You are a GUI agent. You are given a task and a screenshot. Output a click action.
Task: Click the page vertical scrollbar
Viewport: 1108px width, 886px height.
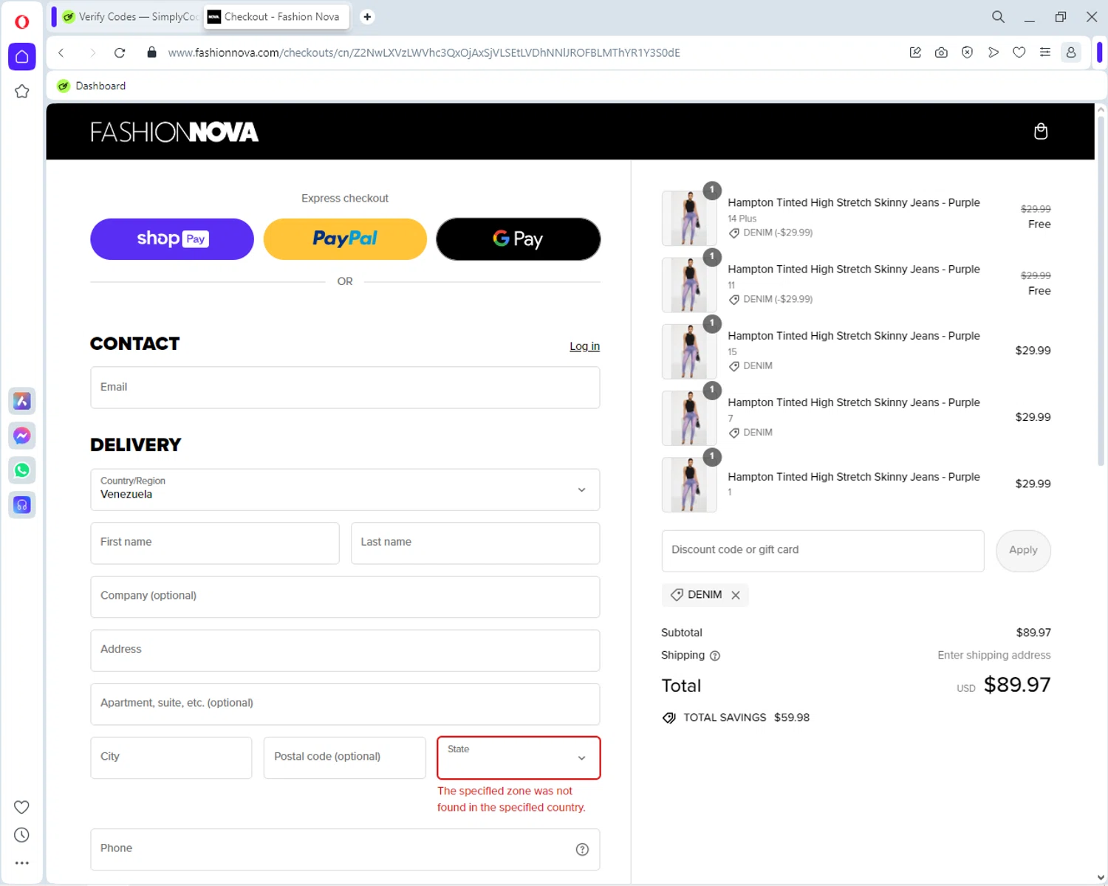[x=1101, y=292]
